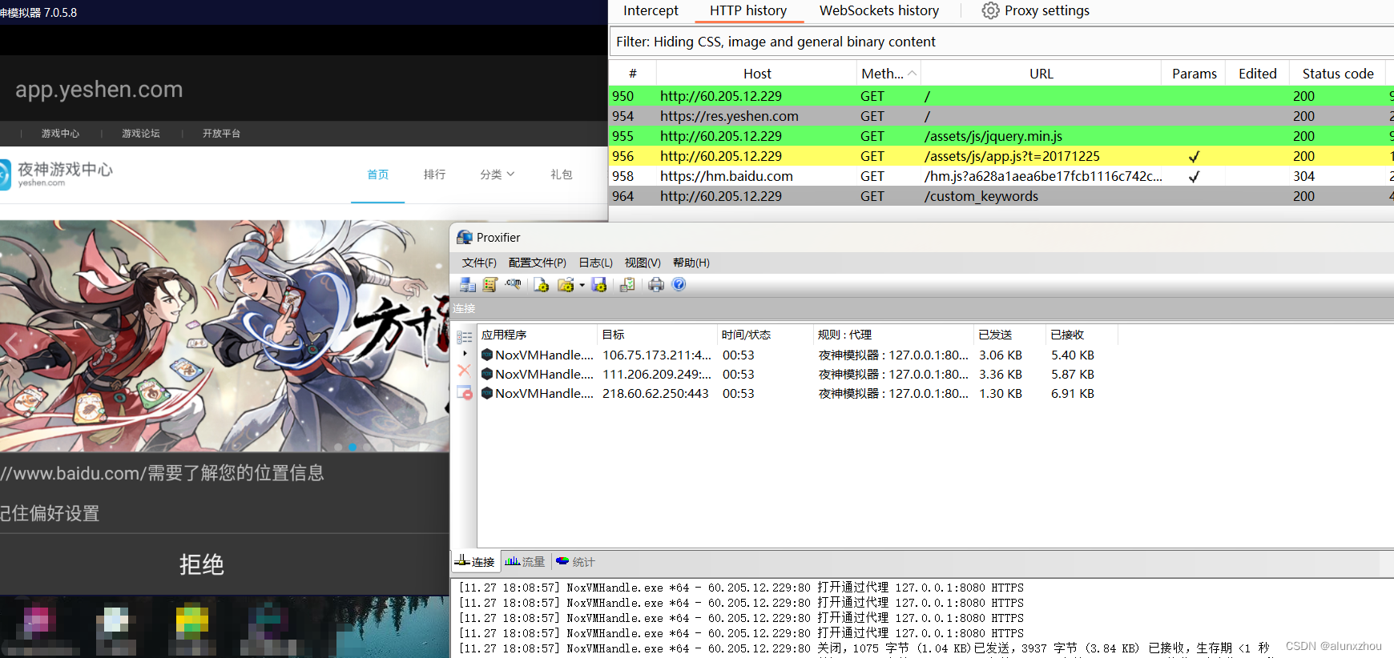Expand the small arrow in Proxifier side strip

tap(465, 353)
